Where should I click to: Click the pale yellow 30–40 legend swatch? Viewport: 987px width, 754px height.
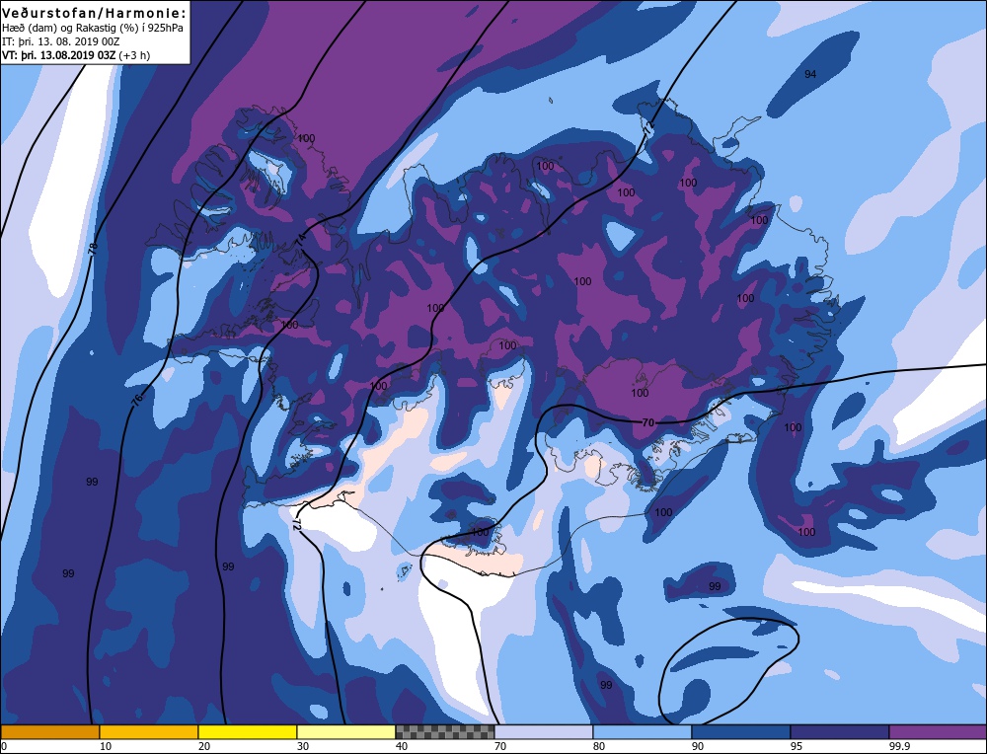coord(346,732)
